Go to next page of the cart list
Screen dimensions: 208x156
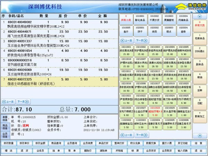pos(23,102)
